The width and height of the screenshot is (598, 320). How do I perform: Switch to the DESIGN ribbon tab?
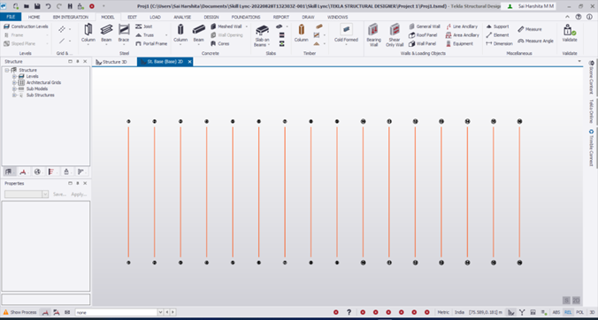pos(211,17)
